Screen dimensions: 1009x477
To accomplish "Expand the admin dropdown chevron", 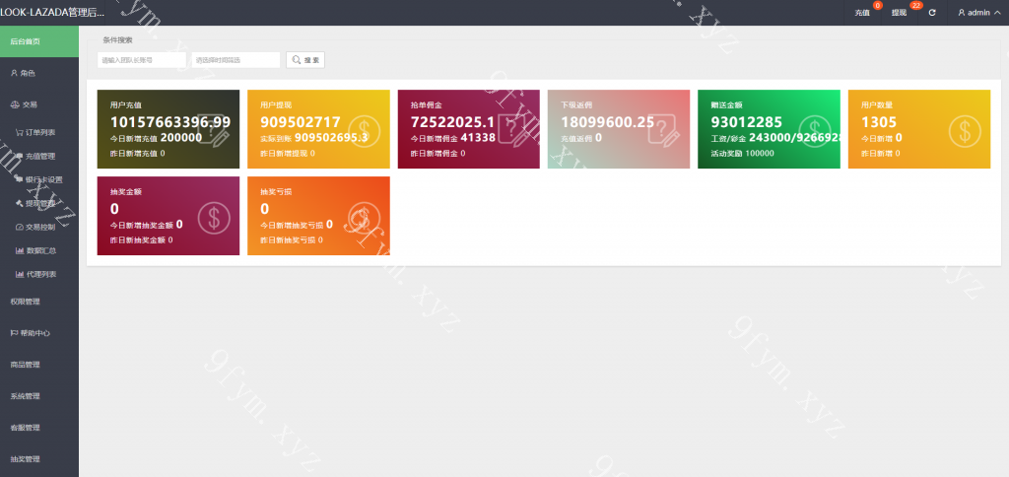I will pyautogui.click(x=999, y=13).
